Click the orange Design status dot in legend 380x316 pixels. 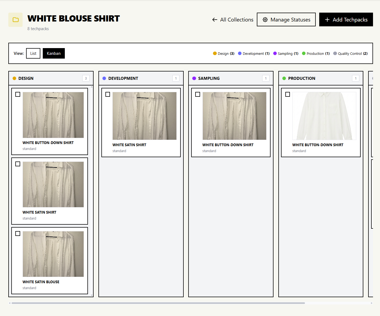[x=215, y=53]
